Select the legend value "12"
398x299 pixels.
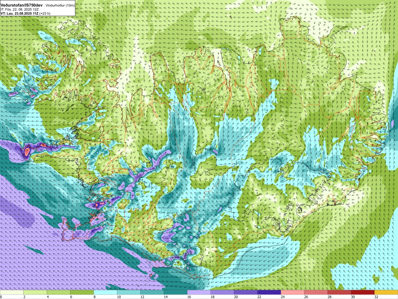[x=142, y=297]
